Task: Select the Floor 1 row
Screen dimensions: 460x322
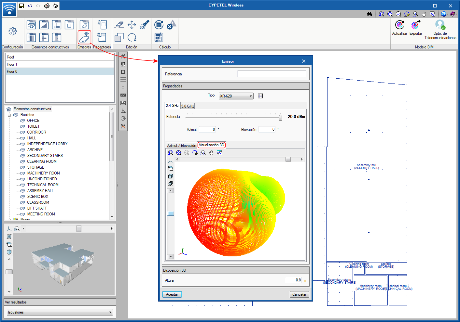Action: point(60,64)
